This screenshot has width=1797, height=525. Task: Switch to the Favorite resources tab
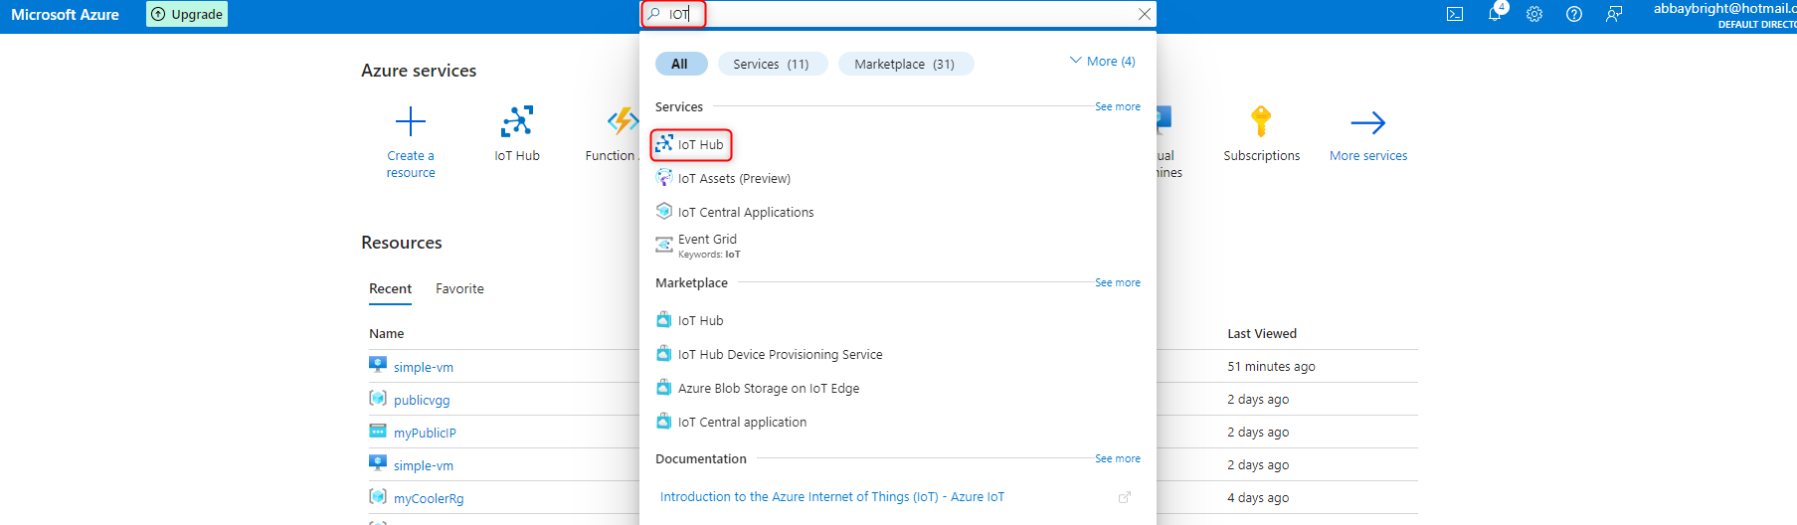(459, 288)
